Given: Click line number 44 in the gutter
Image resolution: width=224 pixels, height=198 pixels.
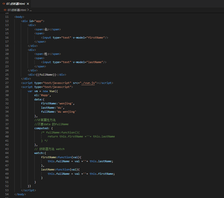Looking at the screenshot, I should point(7,153).
